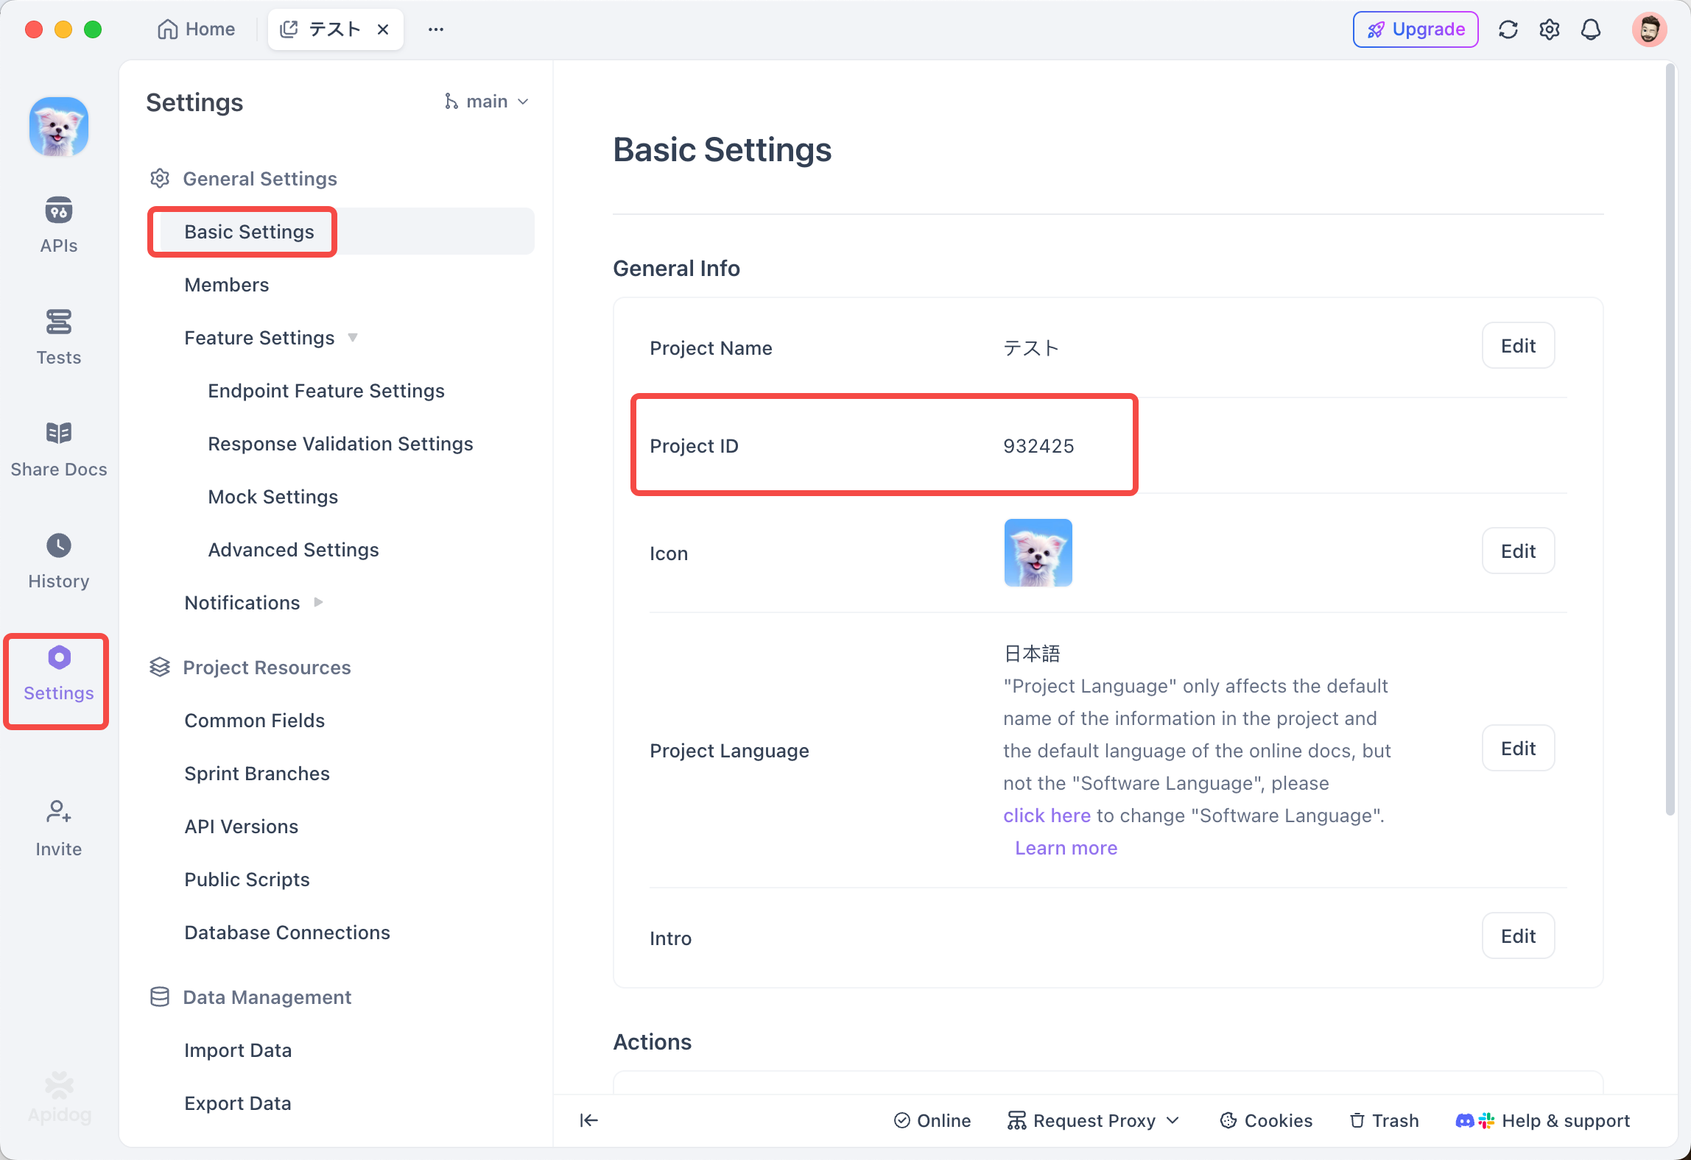Open Cookies manager in status bar
This screenshot has width=1691, height=1160.
point(1266,1120)
